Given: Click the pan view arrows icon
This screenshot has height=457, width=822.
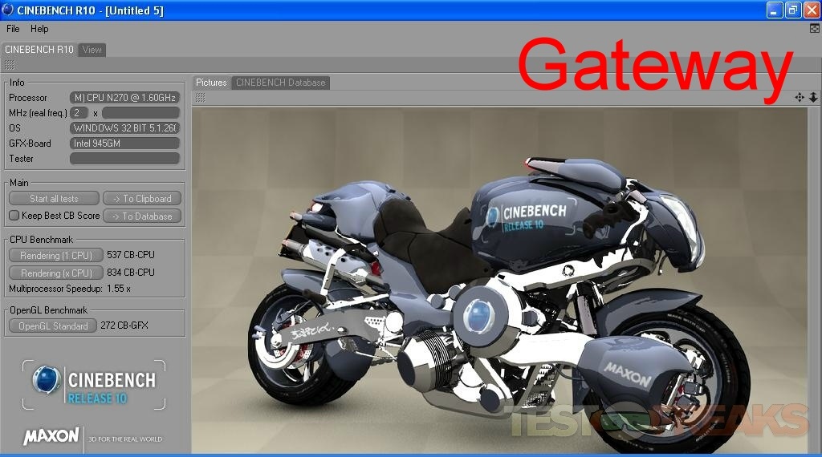Looking at the screenshot, I should pos(800,97).
